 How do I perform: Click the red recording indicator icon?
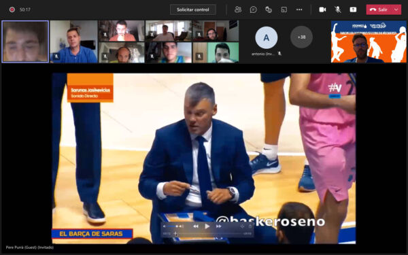[12, 10]
